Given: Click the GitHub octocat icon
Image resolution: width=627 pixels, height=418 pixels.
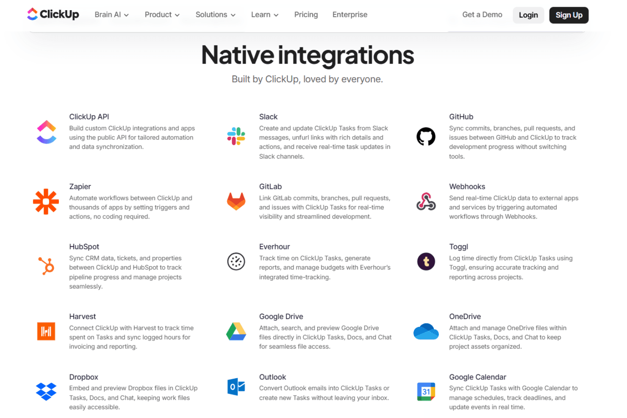Looking at the screenshot, I should click(426, 136).
